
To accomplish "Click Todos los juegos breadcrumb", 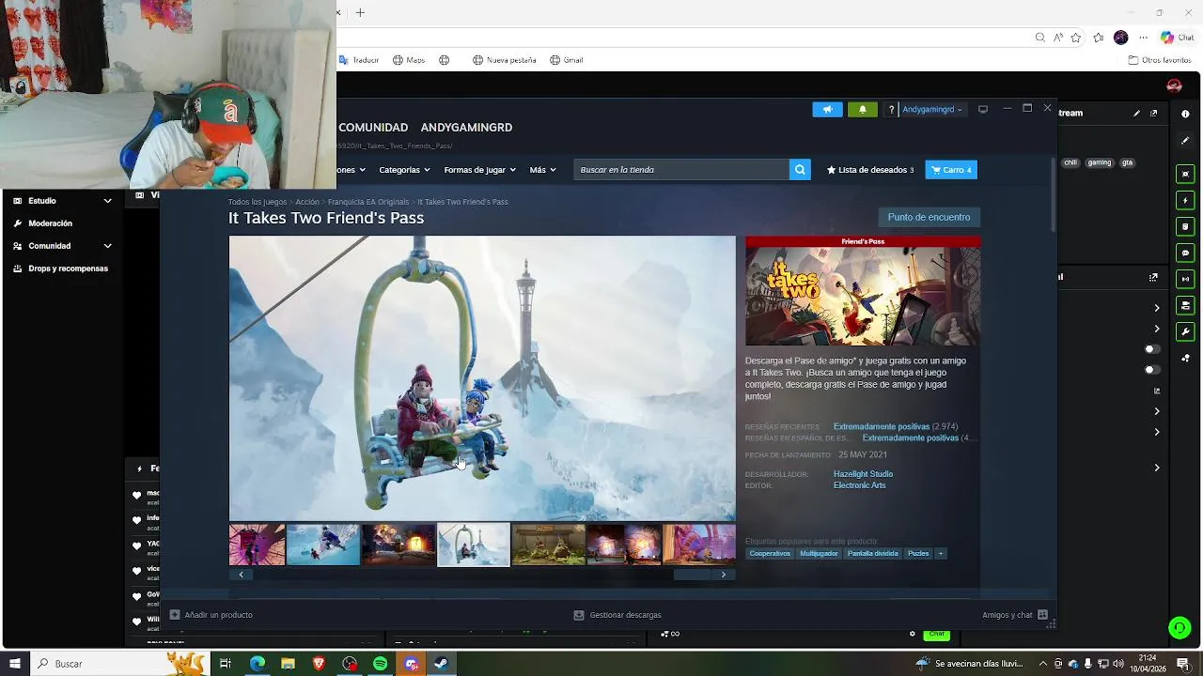I will [x=258, y=202].
